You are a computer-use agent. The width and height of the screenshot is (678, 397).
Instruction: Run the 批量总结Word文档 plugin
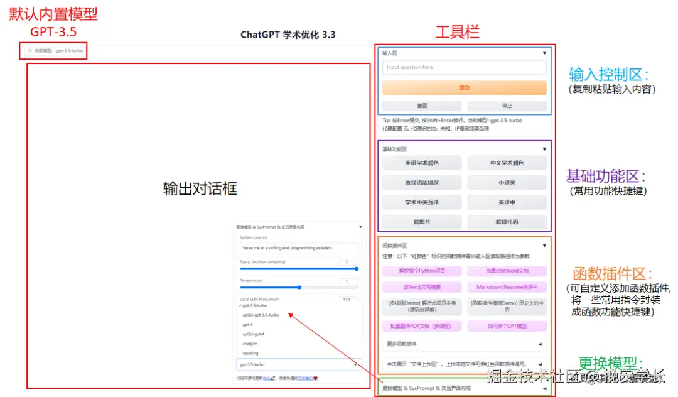pyautogui.click(x=507, y=271)
